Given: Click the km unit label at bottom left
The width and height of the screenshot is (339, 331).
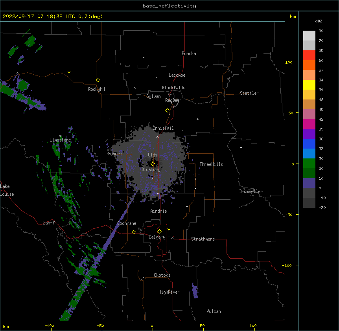Looking at the screenshot, I should tap(6, 327).
